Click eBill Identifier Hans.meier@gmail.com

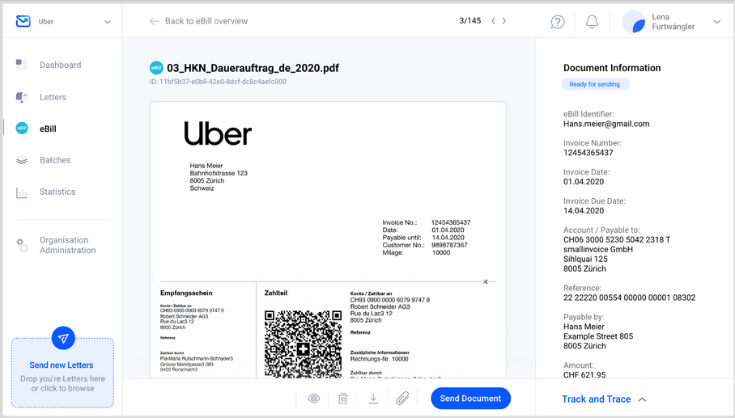tap(606, 124)
